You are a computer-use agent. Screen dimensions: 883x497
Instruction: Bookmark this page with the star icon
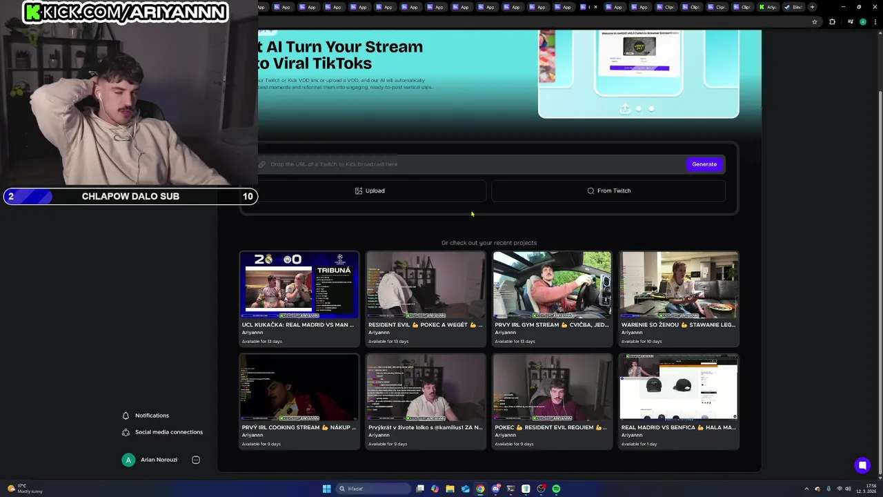[815, 21]
